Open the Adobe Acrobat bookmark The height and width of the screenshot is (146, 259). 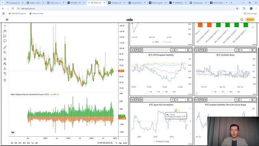pyautogui.click(x=36, y=13)
